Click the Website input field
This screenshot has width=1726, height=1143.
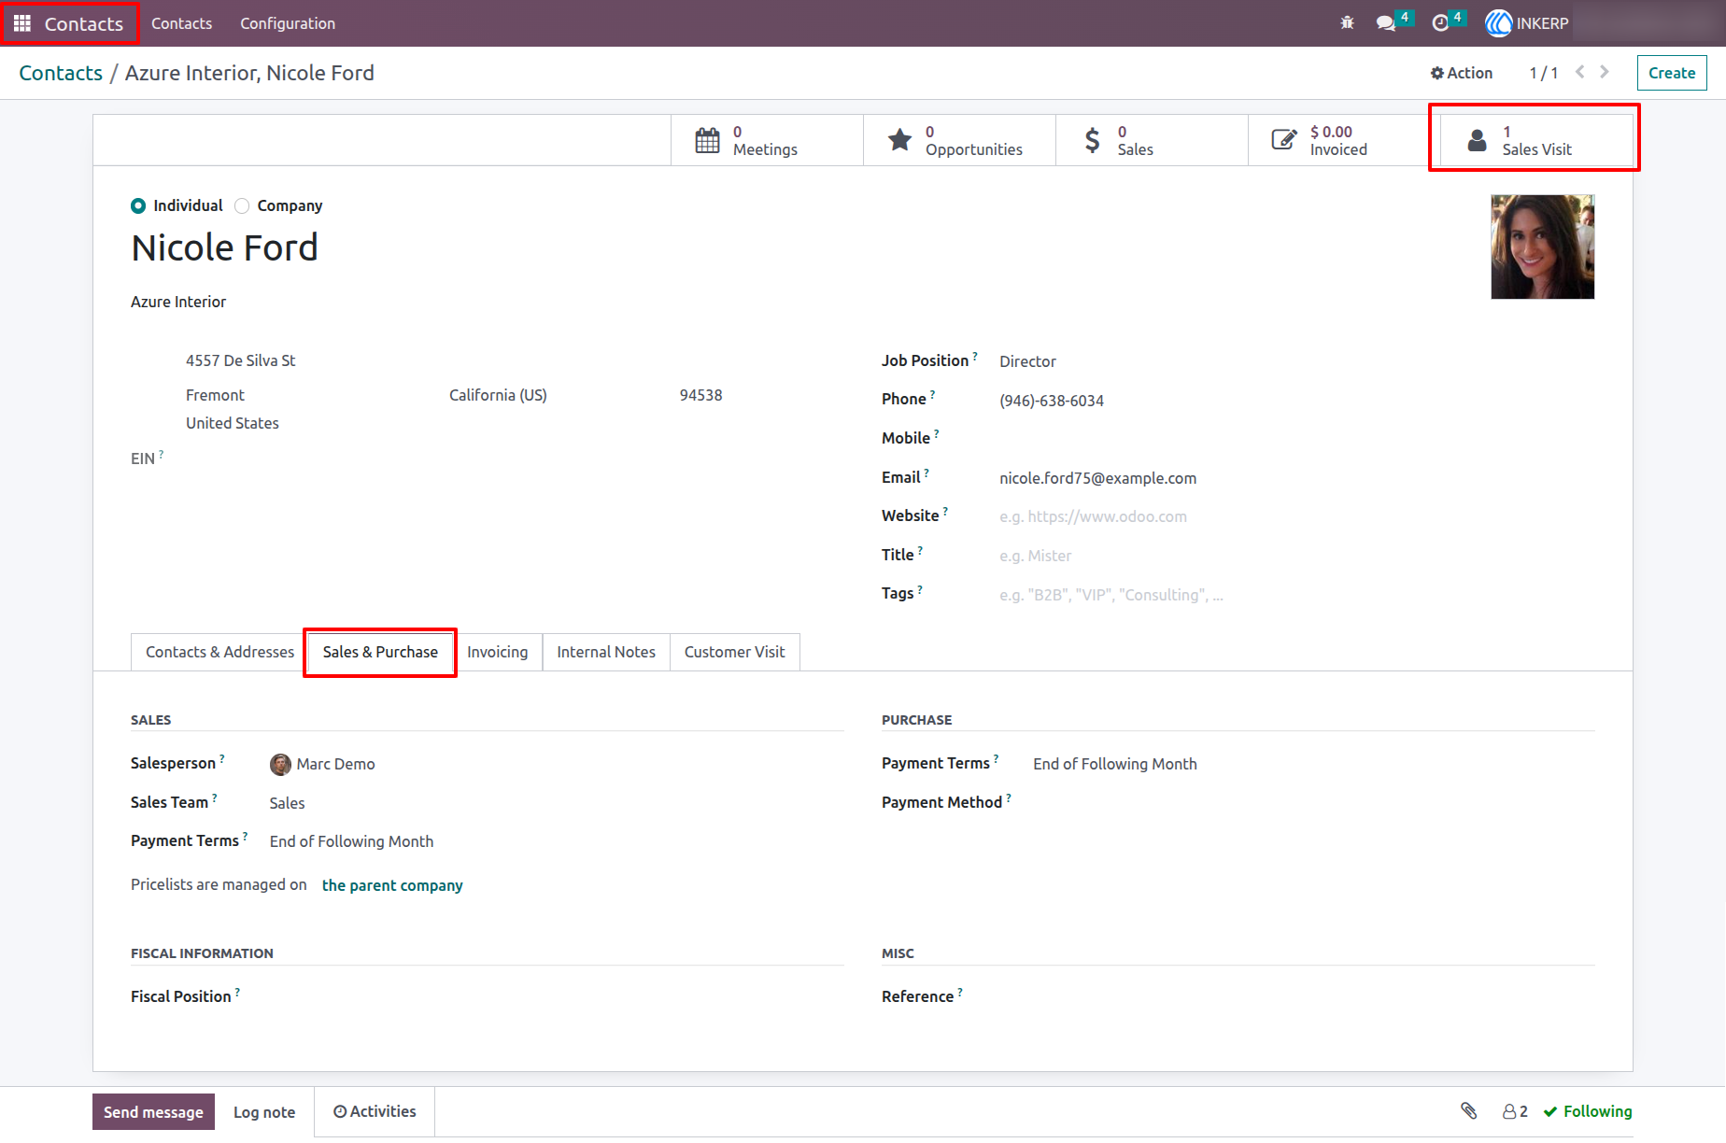coord(1296,516)
